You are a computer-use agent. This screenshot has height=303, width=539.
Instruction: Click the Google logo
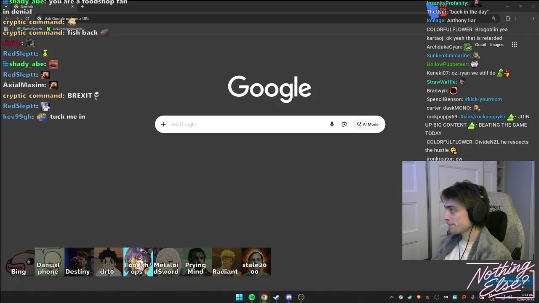[x=269, y=89]
